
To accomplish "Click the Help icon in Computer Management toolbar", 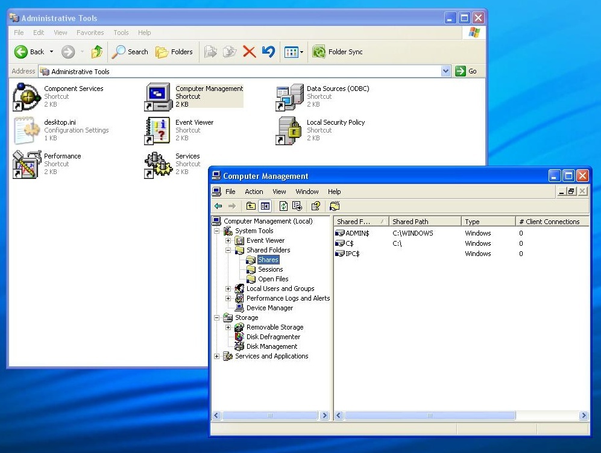I will tap(315, 206).
